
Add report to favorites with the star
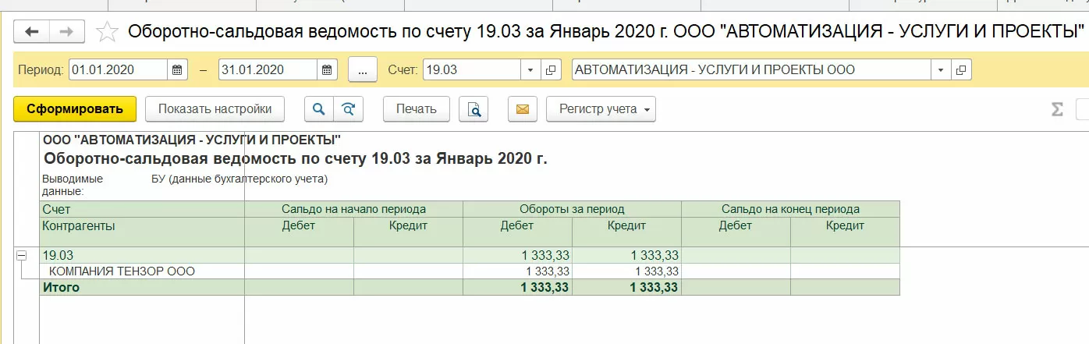point(107,31)
